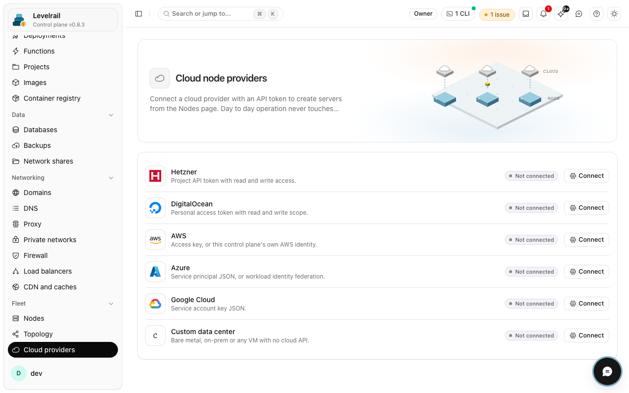Viewport: 629px width, 393px height.
Task: Open the 1 issue badge
Action: point(497,15)
